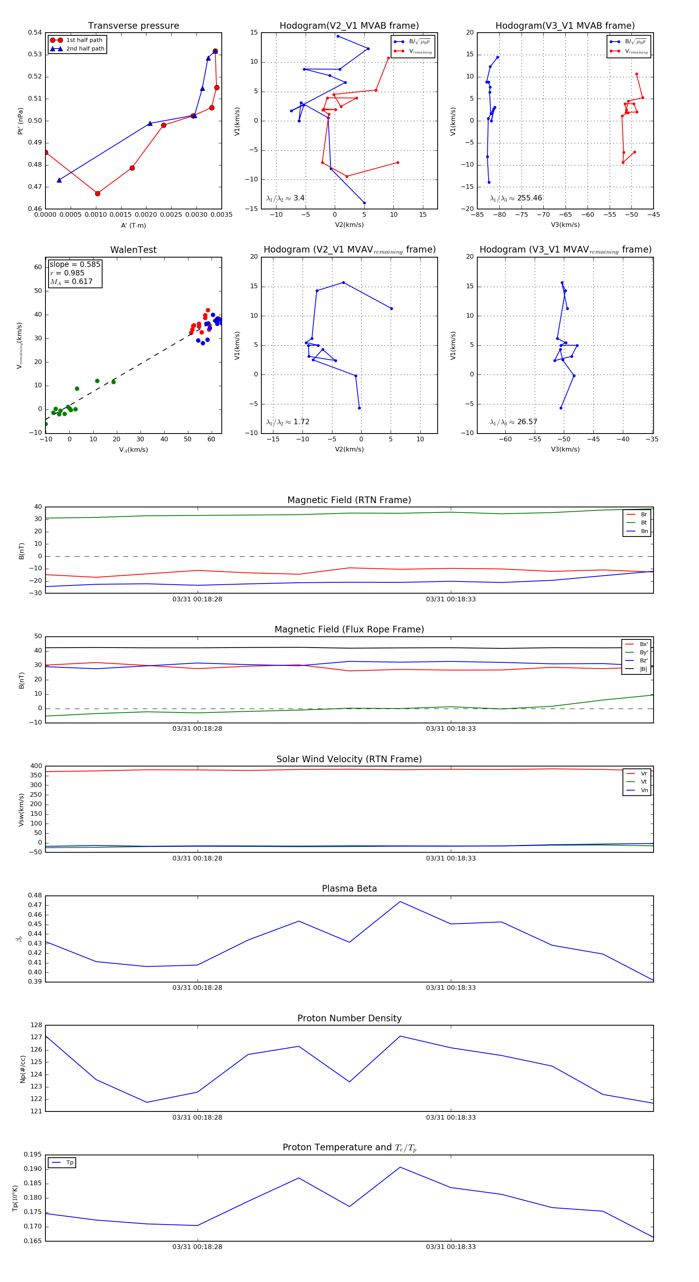Click the 'βp' y-axis label
Viewport: 699px width, 1282px height.
click(x=19, y=939)
